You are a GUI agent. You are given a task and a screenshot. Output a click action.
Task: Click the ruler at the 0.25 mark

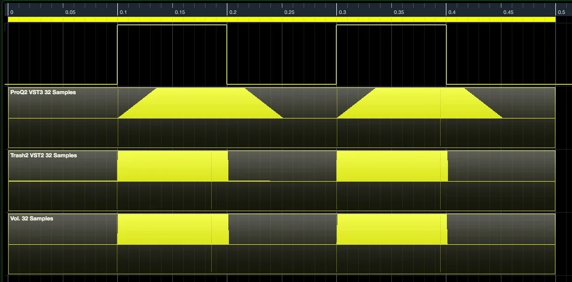[289, 12]
